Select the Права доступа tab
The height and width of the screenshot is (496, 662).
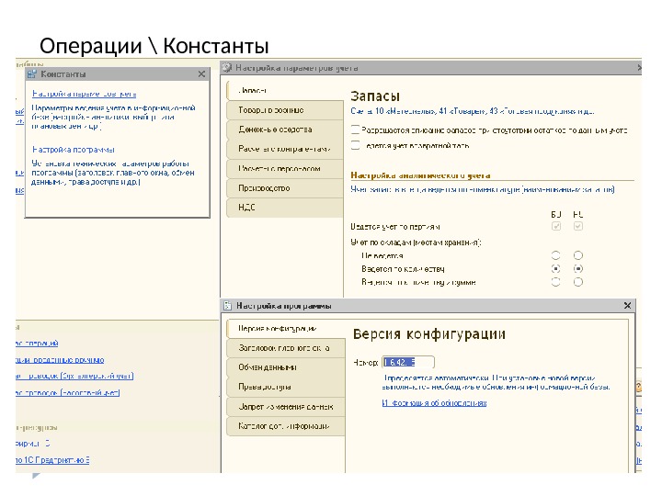point(286,388)
